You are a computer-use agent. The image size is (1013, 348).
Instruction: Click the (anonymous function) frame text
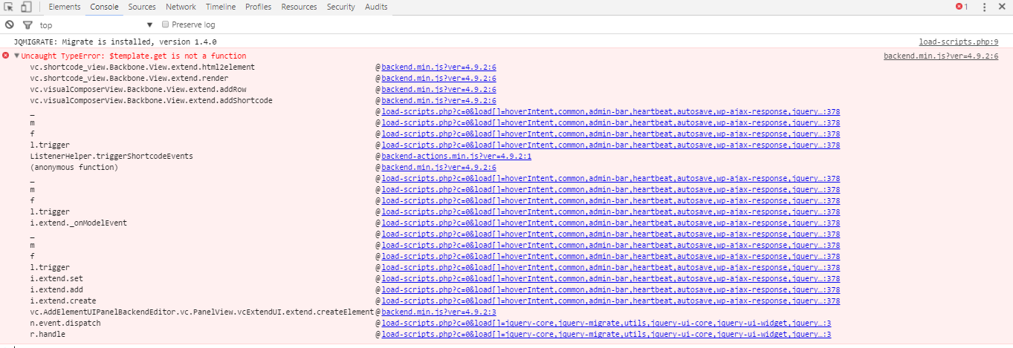click(74, 167)
